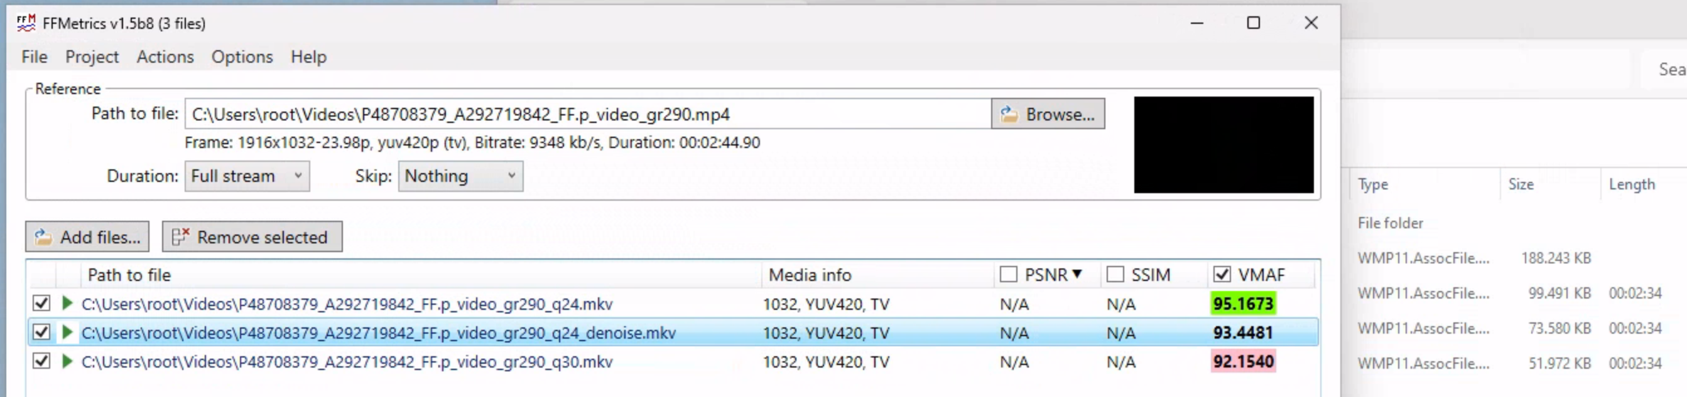Open the Options menu
Image resolution: width=1687 pixels, height=397 pixels.
click(x=242, y=57)
